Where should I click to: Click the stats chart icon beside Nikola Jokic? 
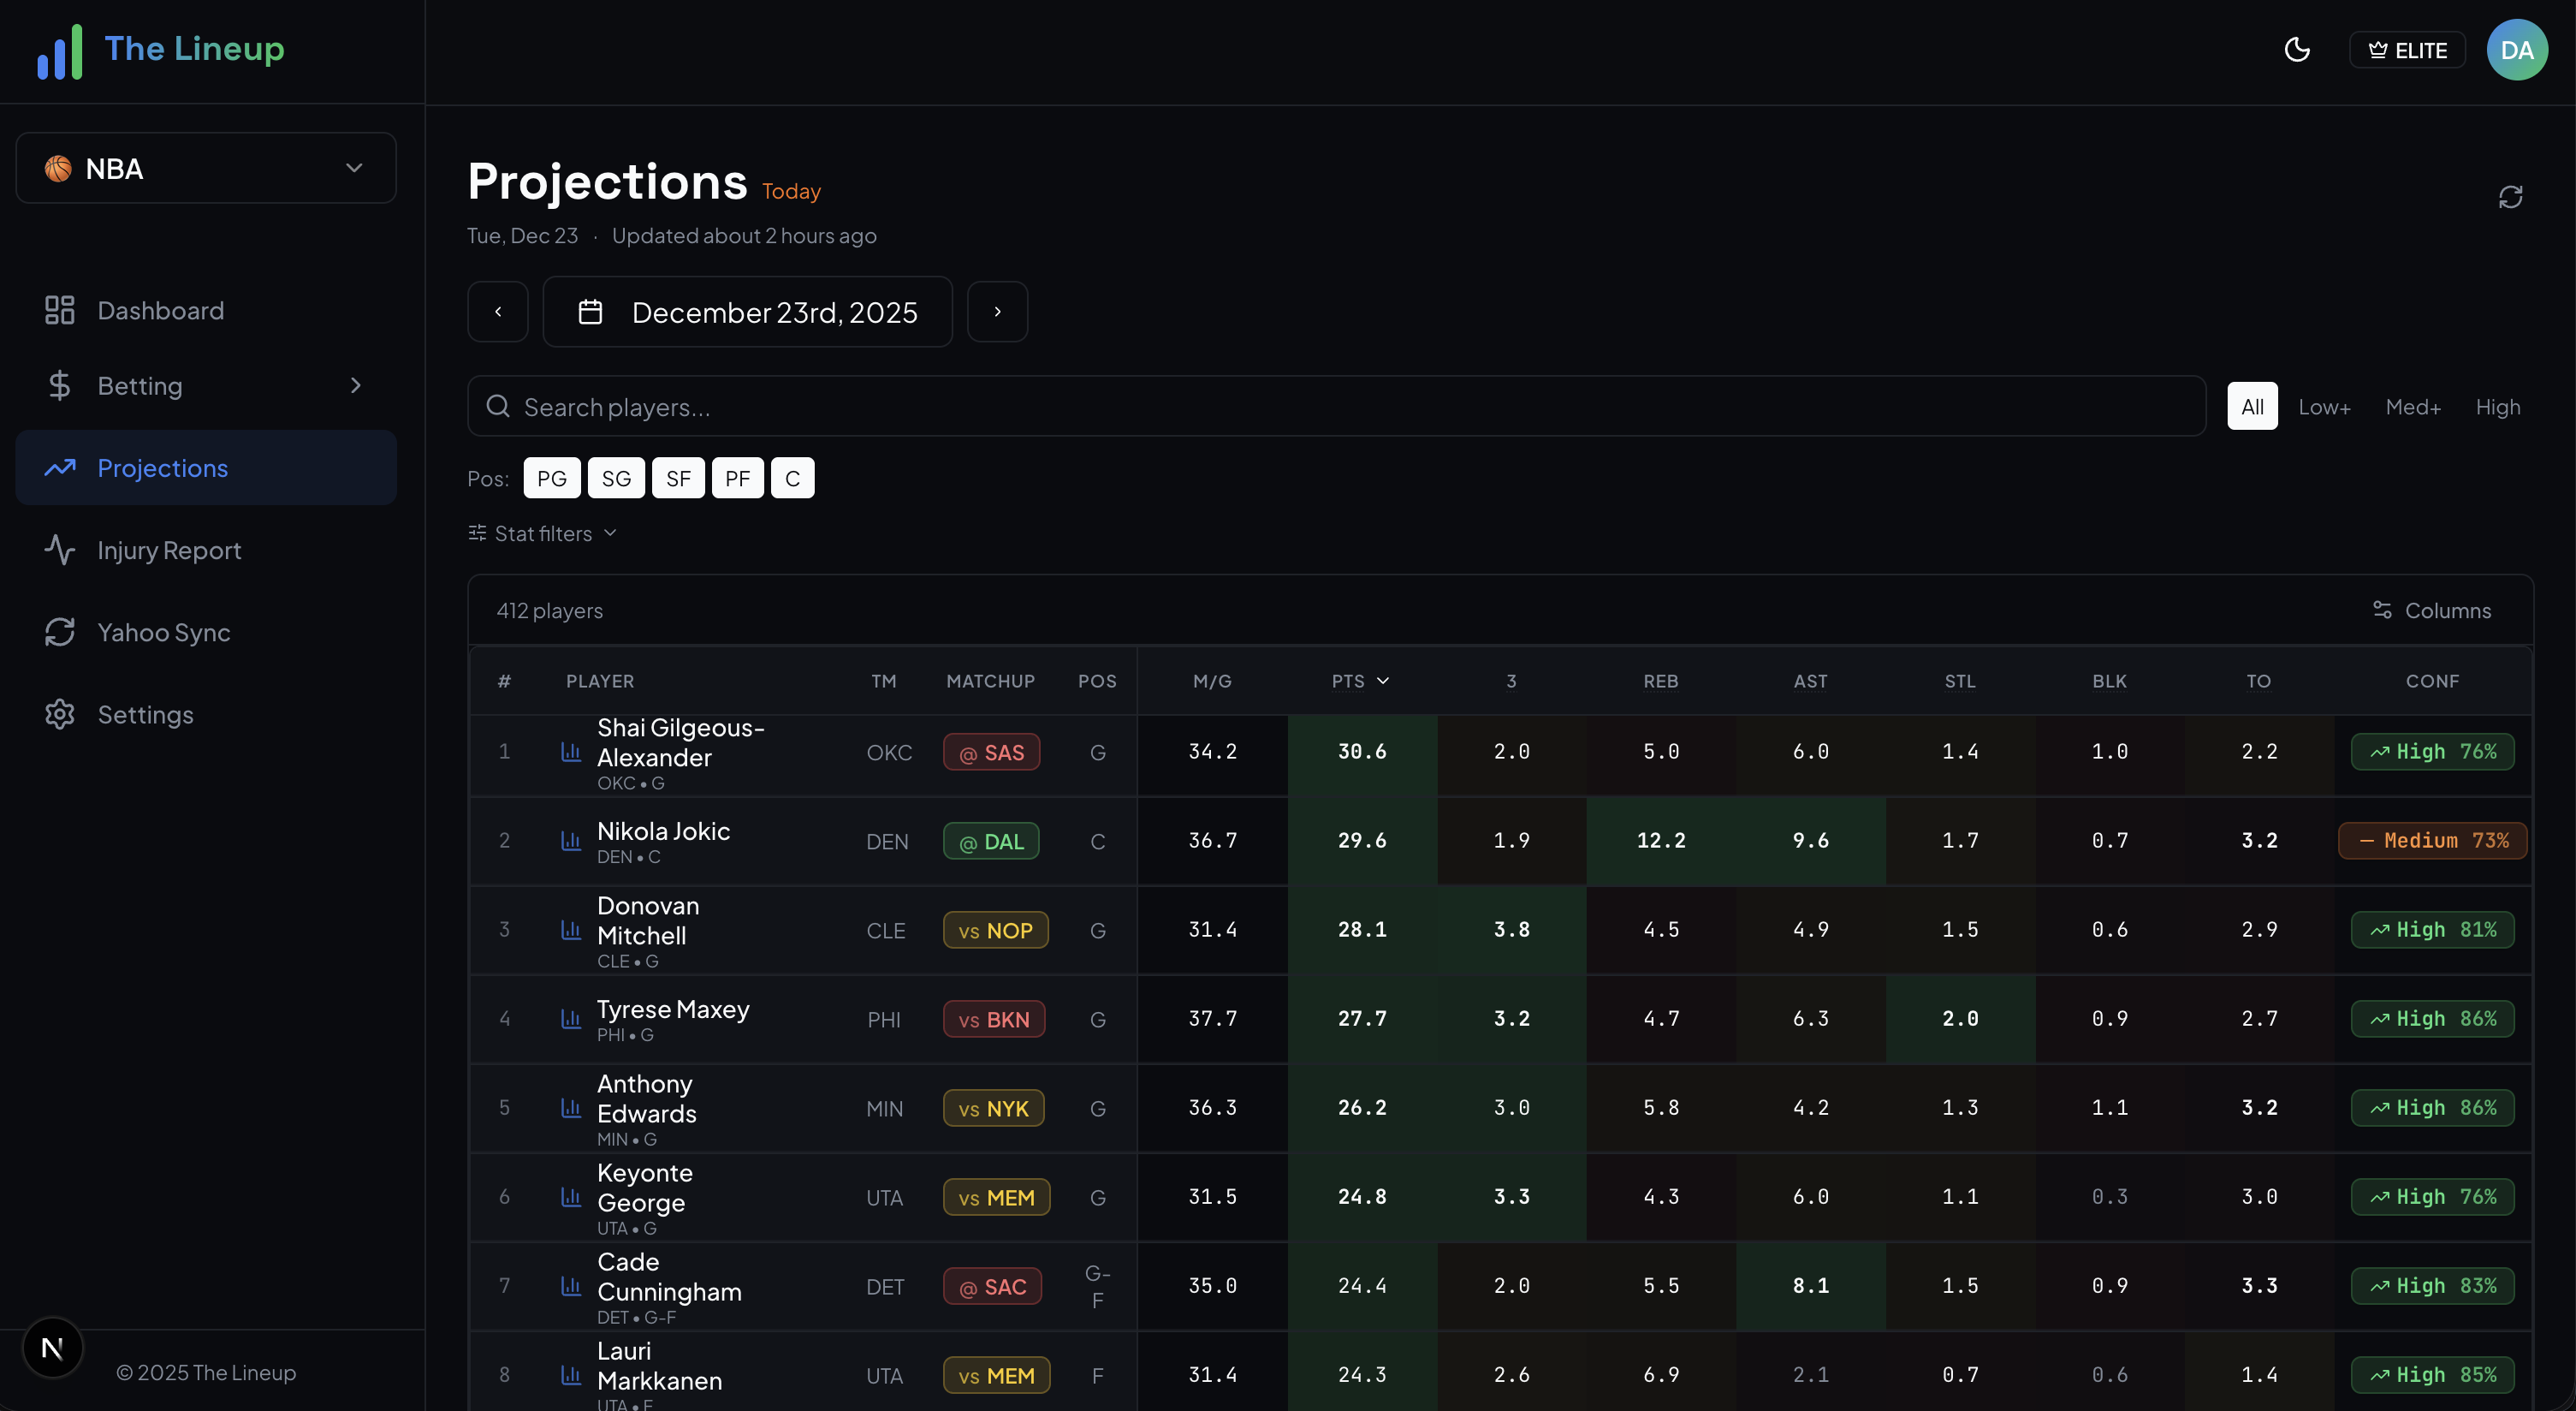[x=570, y=842]
